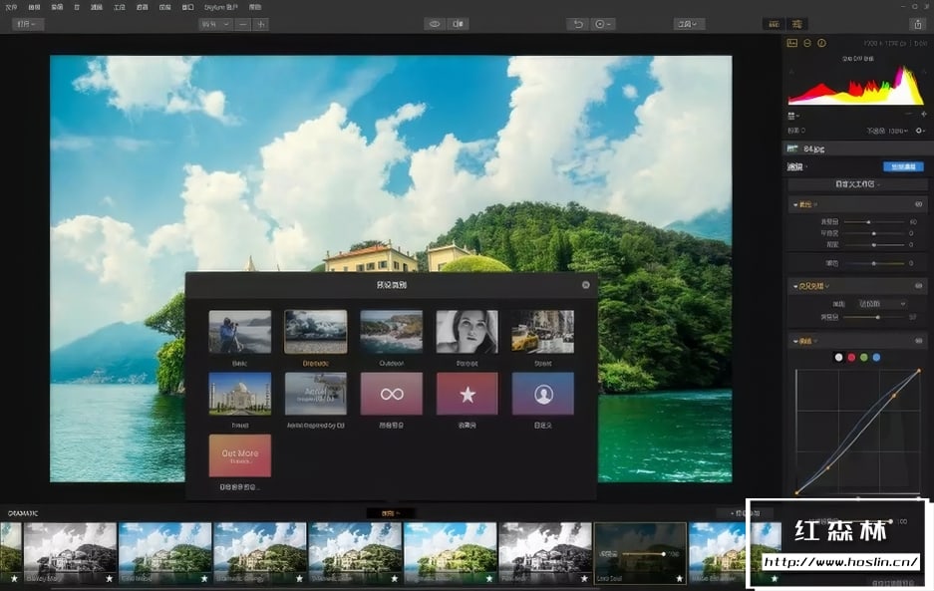Open the custom workspace dropdown
This screenshot has height=591, width=934.
(858, 184)
